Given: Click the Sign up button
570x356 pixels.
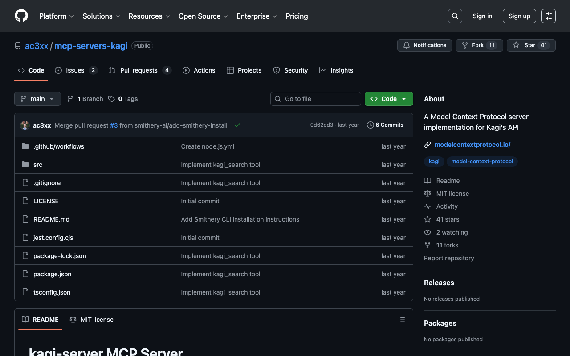Looking at the screenshot, I should [519, 16].
